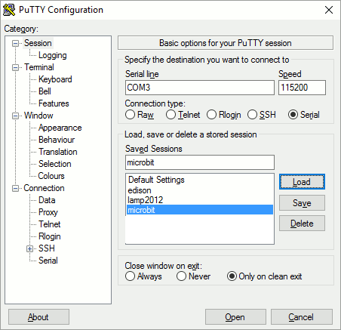The image size is (341, 330).
Task: Open the Window category
Action: tap(38, 116)
